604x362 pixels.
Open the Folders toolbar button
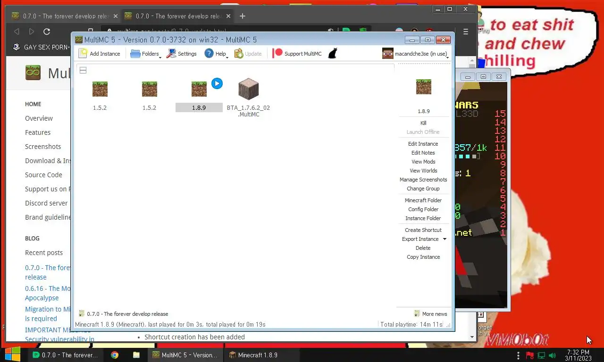pyautogui.click(x=145, y=54)
